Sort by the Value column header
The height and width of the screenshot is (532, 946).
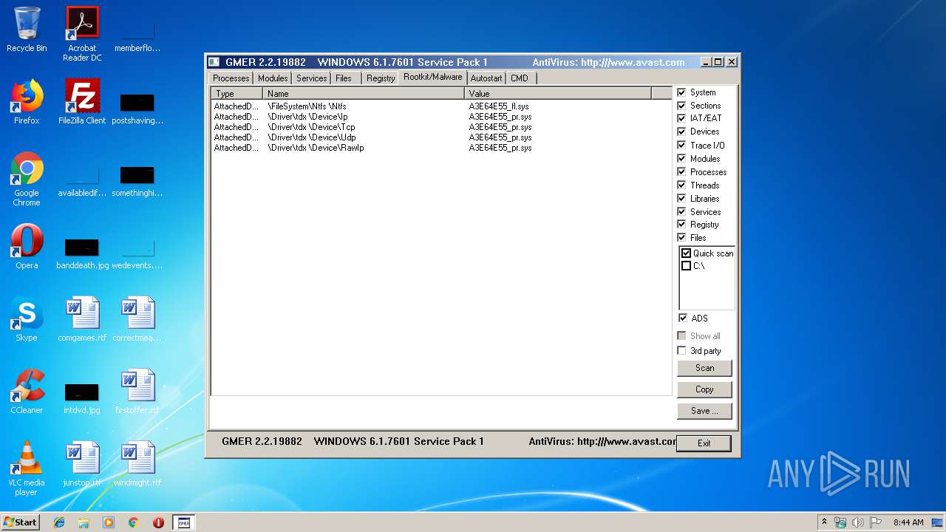558,94
